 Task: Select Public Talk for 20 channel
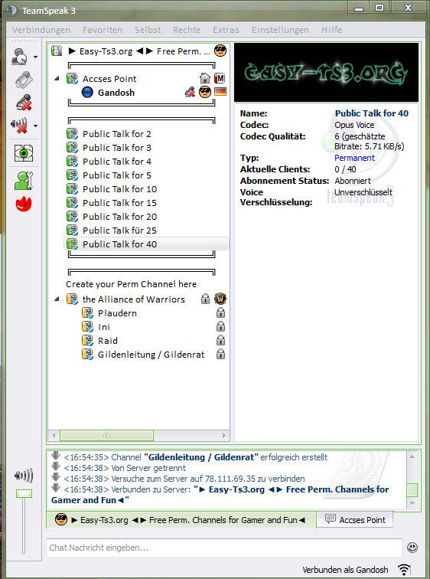coord(120,217)
